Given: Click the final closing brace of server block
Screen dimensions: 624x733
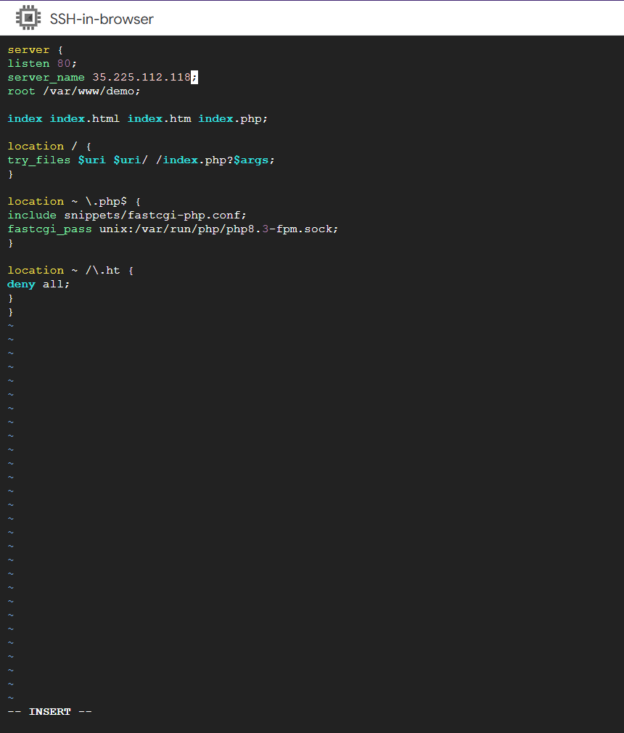Looking at the screenshot, I should tap(11, 312).
